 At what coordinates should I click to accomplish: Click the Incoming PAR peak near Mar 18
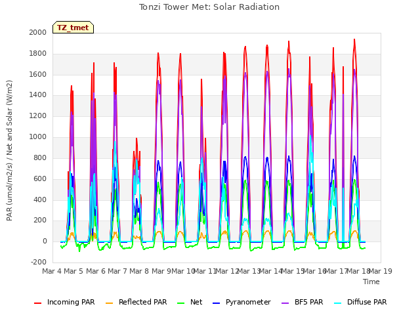click(354, 40)
